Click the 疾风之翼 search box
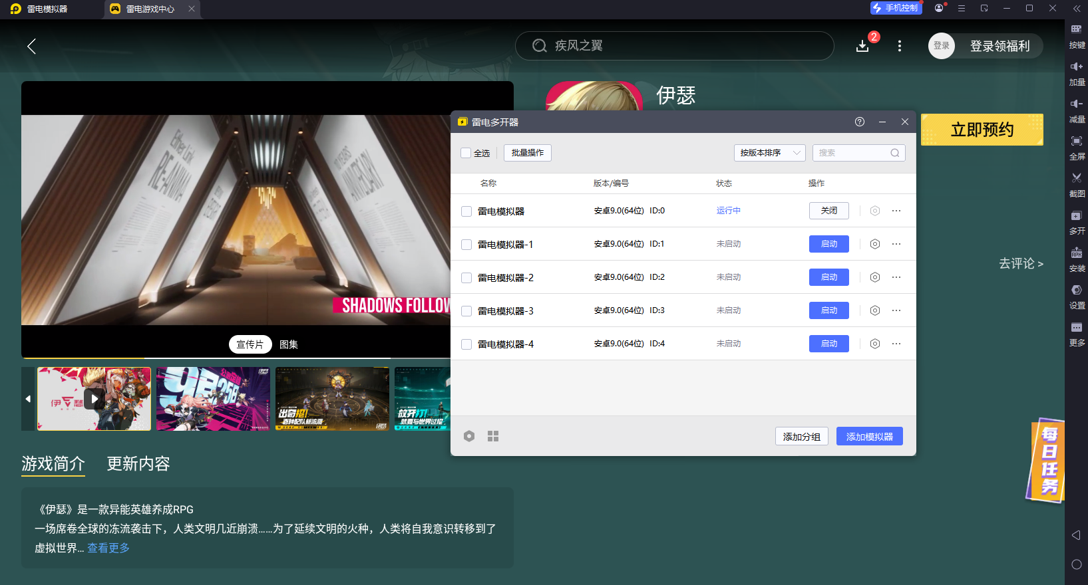 [675, 46]
